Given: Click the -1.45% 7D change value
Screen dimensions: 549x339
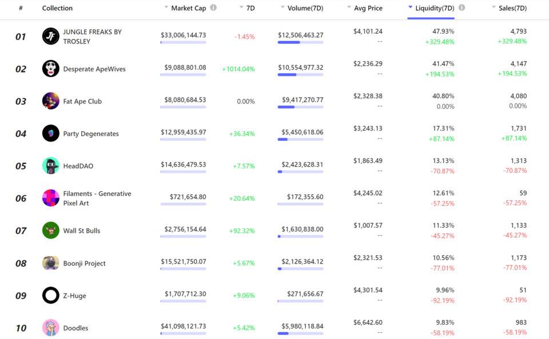Looking at the screenshot, I should (x=245, y=37).
